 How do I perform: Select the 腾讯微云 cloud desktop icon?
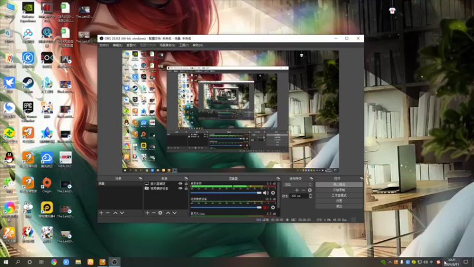click(x=47, y=160)
